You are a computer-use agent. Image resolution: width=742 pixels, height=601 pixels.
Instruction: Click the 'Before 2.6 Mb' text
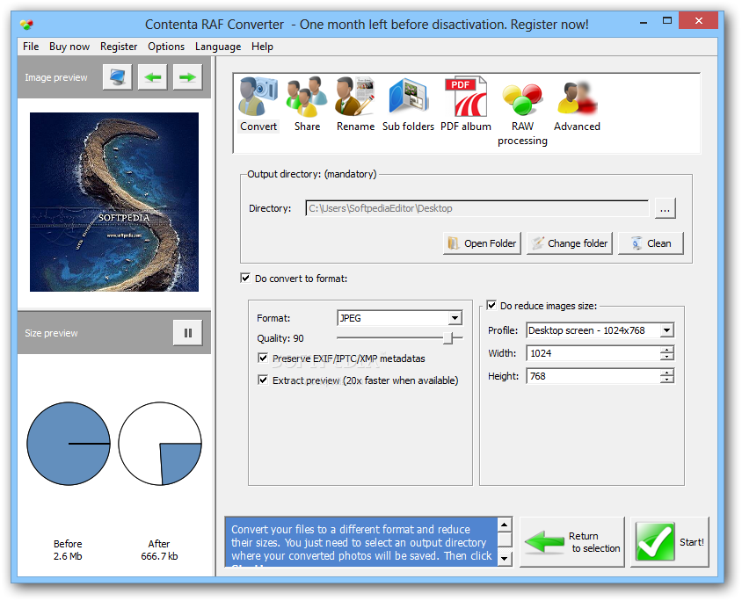(68, 550)
